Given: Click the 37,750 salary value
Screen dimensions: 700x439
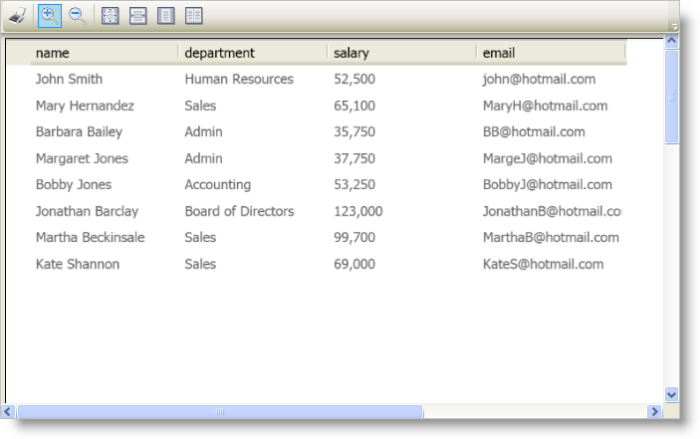Looking at the screenshot, I should coord(354,158).
